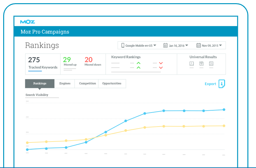
Task: Go to the Opportunities tab
Action: (112, 84)
